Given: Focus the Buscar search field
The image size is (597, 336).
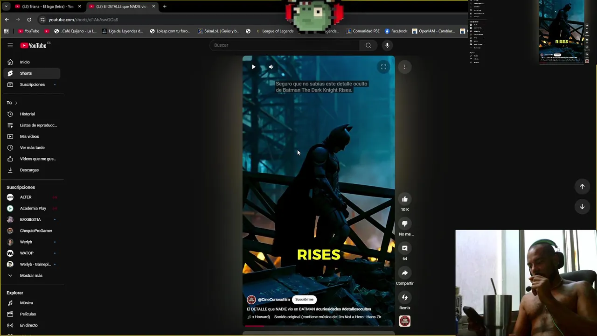Looking at the screenshot, I should tap(285, 45).
